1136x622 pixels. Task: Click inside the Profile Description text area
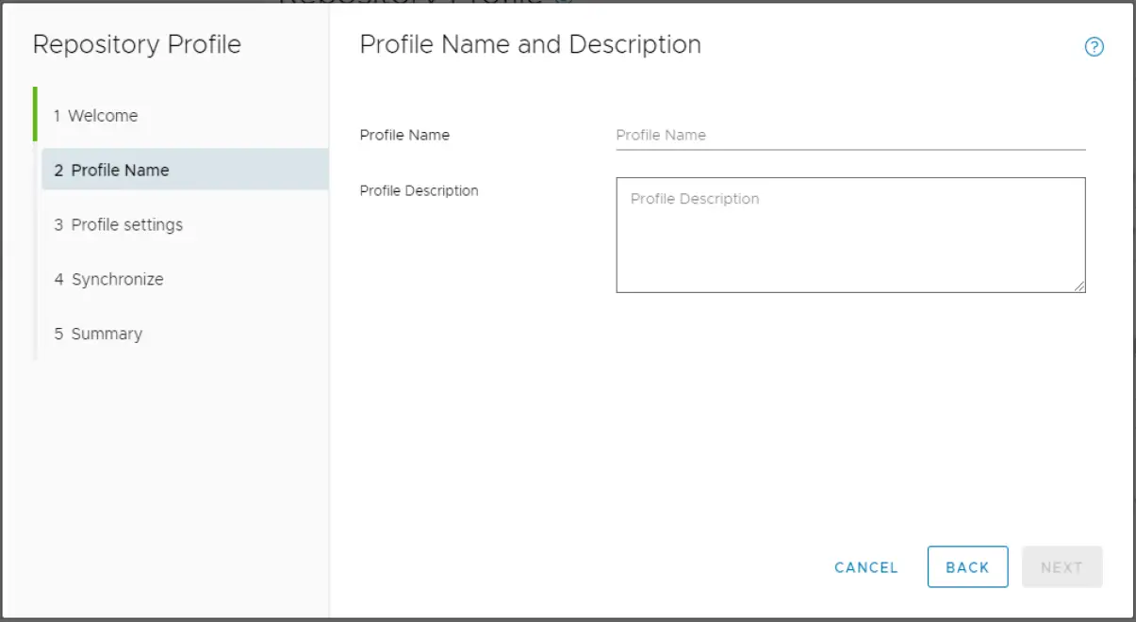[x=850, y=235]
